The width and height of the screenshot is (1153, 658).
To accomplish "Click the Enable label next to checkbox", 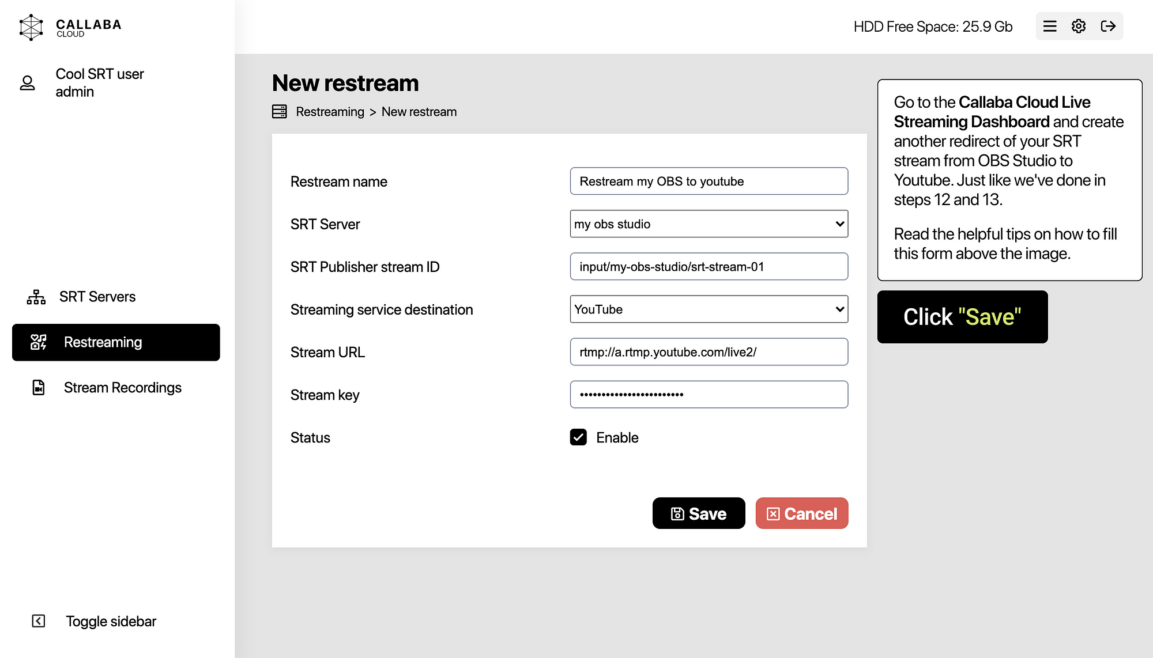I will (x=617, y=438).
